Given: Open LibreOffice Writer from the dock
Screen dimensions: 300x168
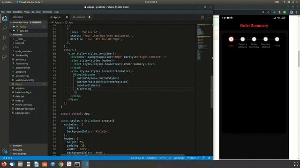Looking at the screenshot, I should point(37,164).
